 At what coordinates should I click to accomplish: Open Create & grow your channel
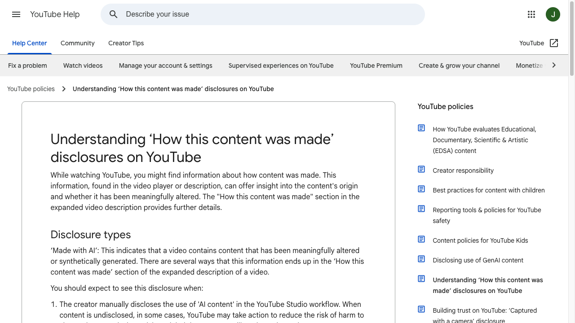[459, 65]
